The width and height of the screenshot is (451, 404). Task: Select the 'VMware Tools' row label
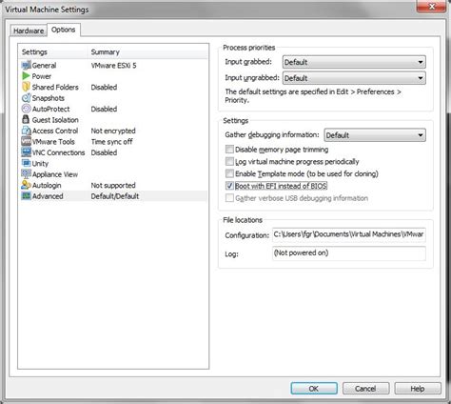coord(53,142)
